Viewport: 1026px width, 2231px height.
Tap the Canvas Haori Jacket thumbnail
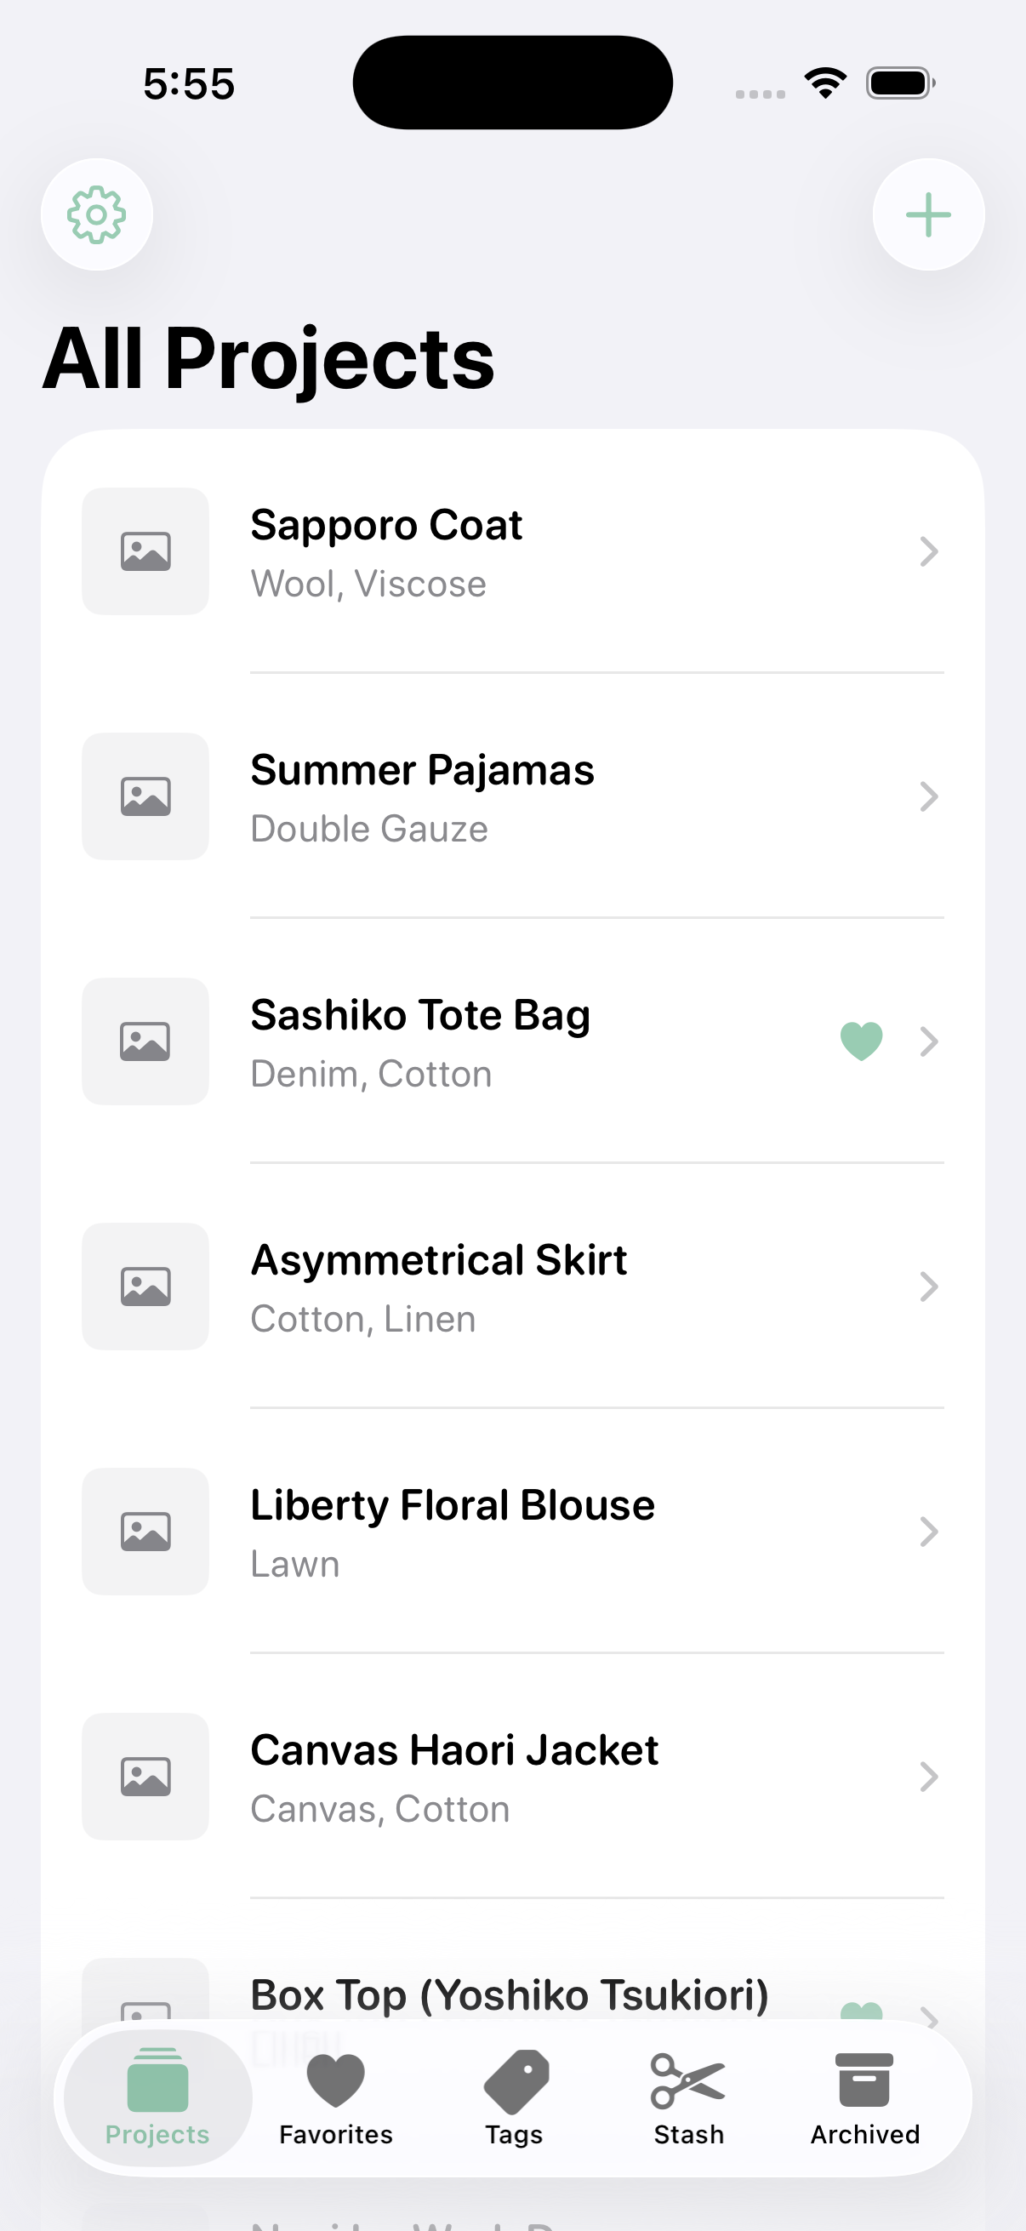(x=145, y=1777)
